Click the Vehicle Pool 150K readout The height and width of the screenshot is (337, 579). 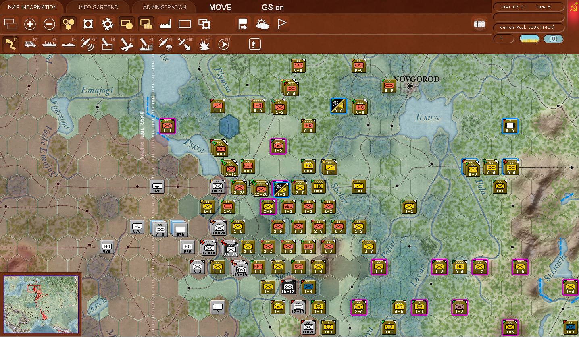tap(529, 27)
